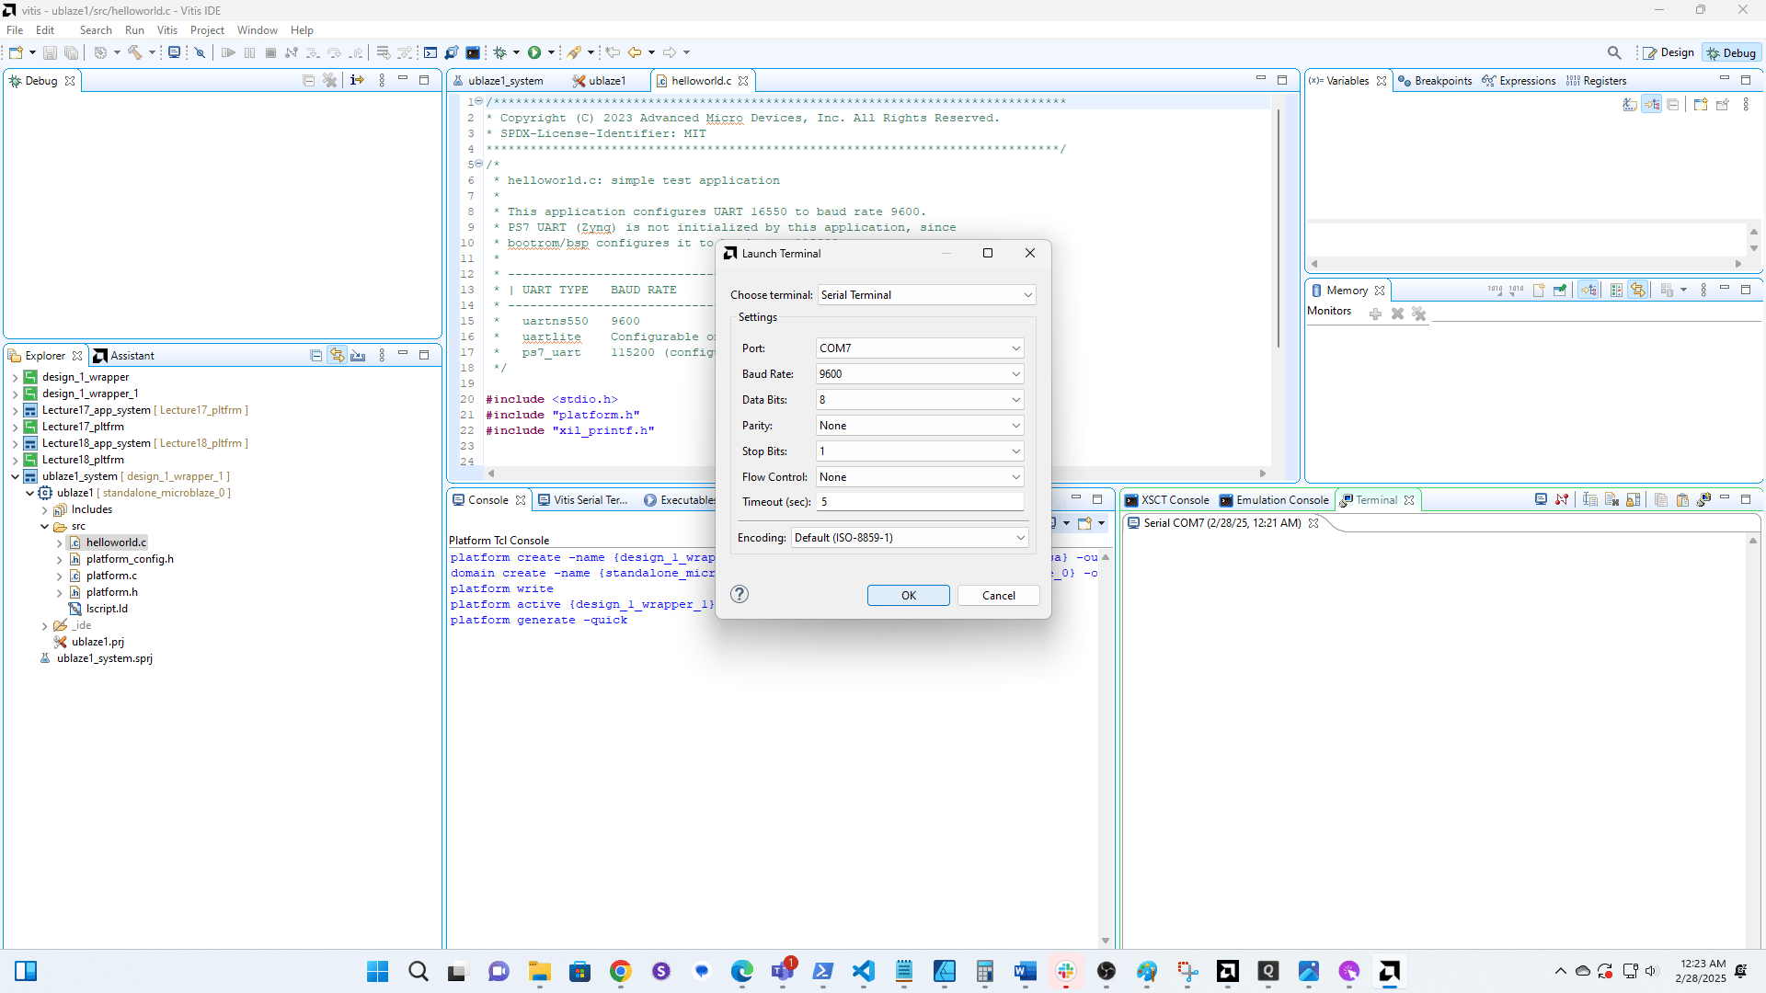
Task: Click the Skip All Breakpoints icon
Action: point(200,52)
